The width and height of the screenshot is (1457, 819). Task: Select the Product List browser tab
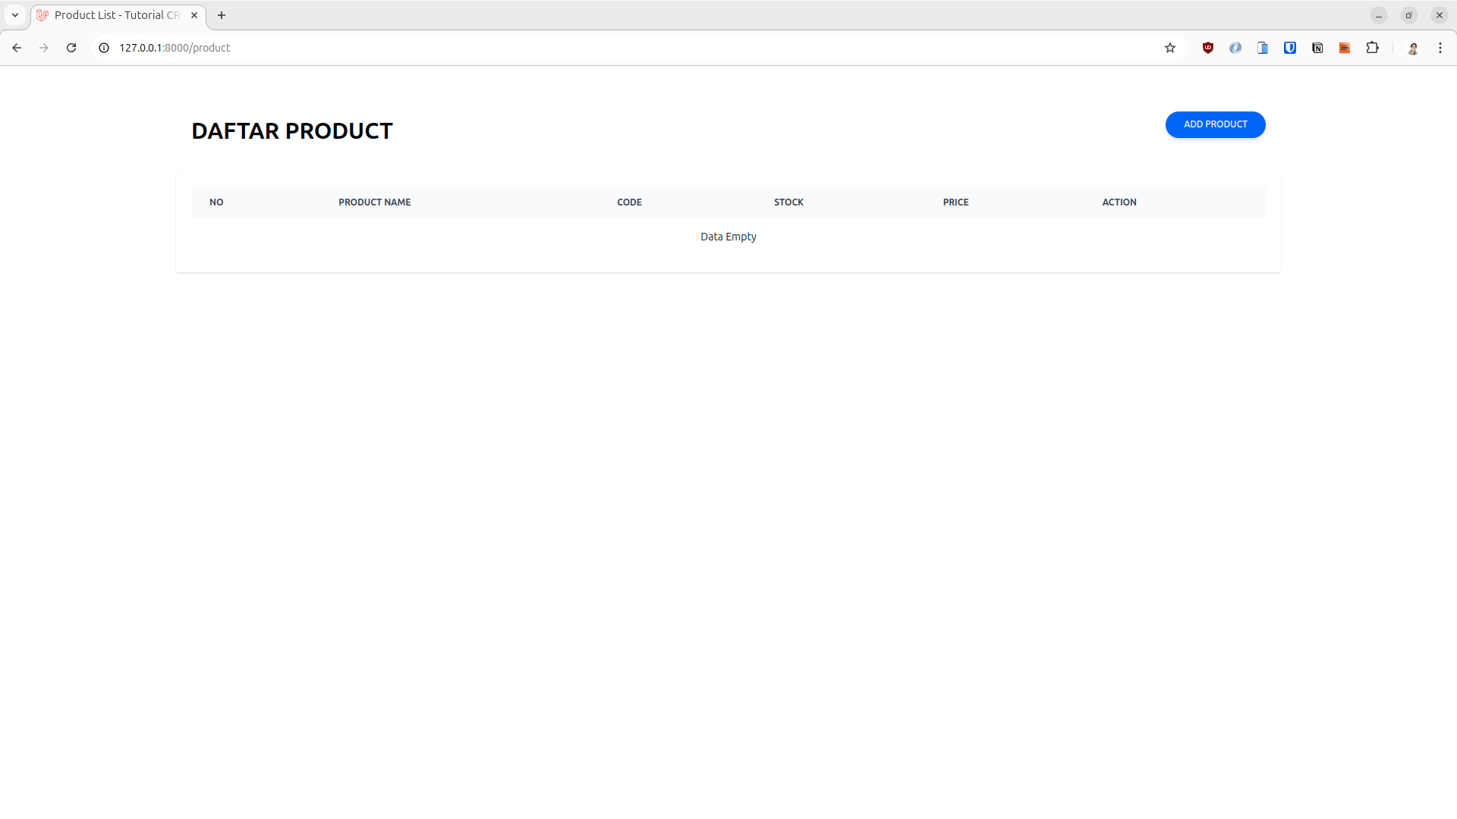coord(114,14)
